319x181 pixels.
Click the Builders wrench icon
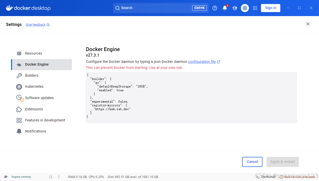pos(19,75)
